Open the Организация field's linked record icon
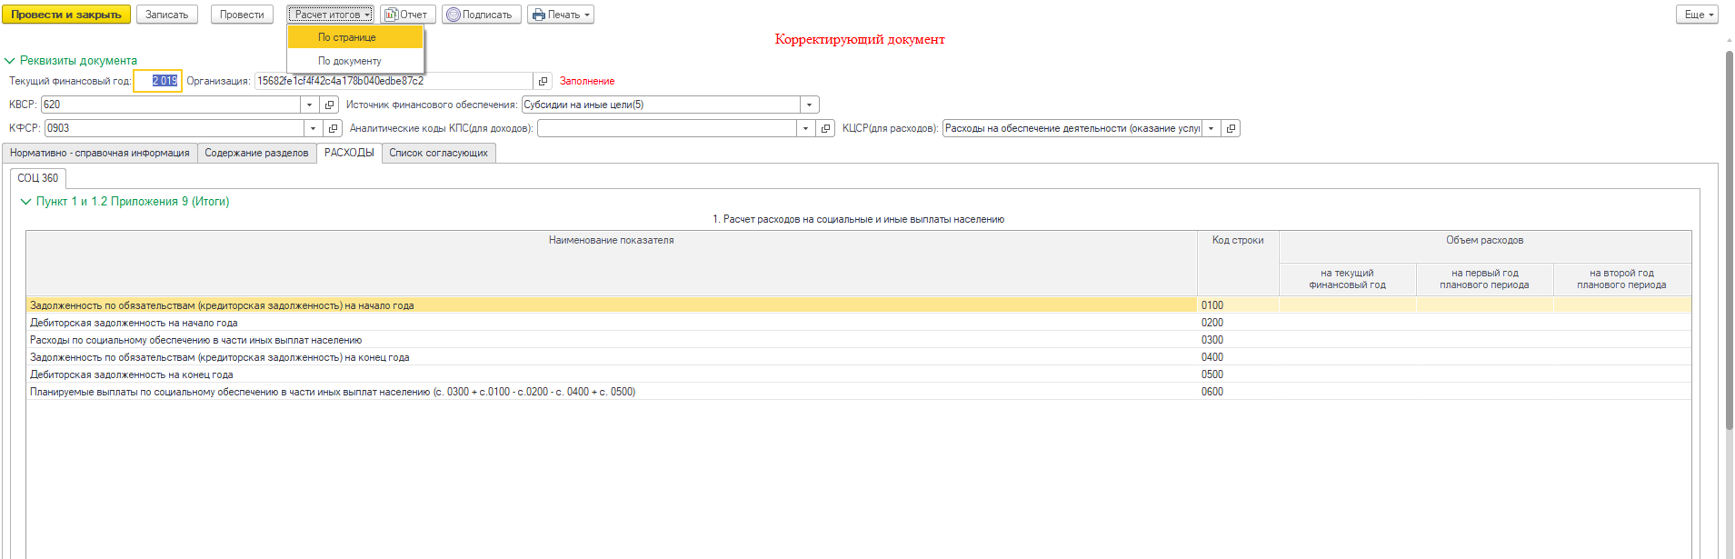1735x559 pixels. coord(543,81)
